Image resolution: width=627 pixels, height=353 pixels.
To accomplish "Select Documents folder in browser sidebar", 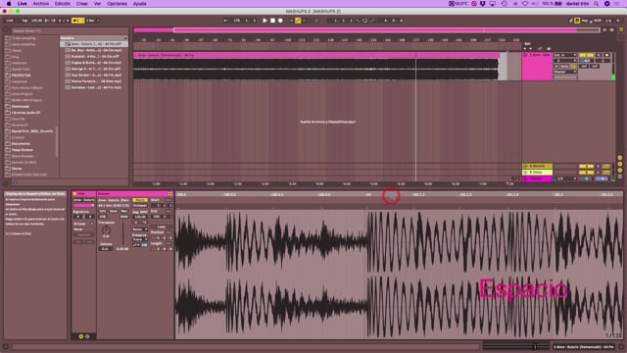I will click(x=21, y=144).
